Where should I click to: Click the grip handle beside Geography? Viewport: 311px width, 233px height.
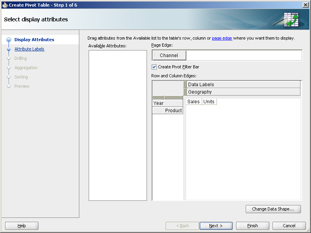[185, 92]
